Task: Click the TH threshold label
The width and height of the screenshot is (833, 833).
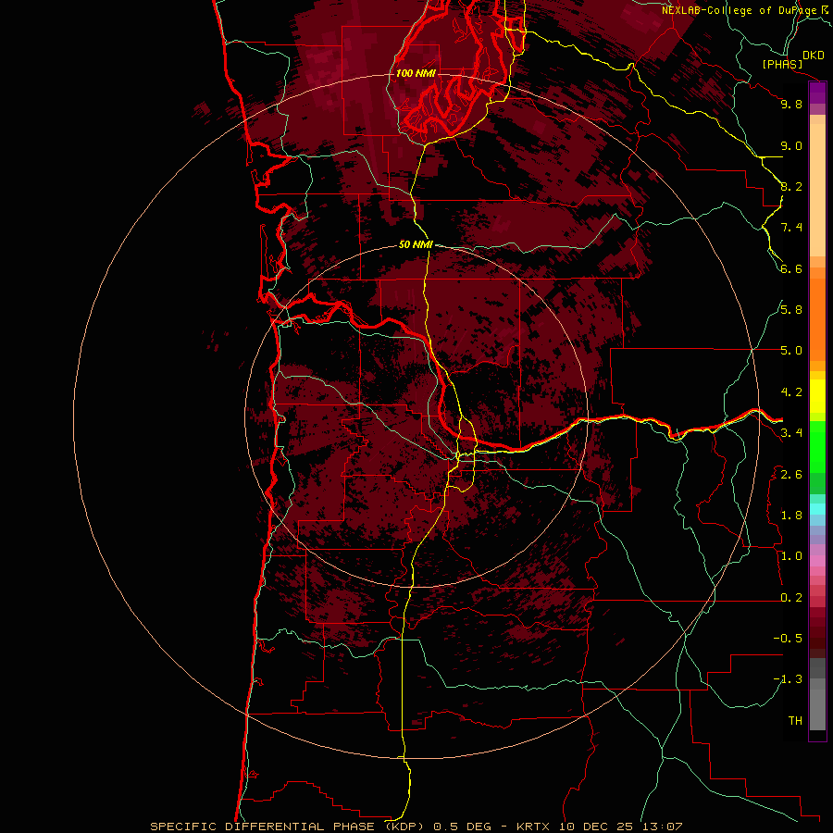Action: 795,721
